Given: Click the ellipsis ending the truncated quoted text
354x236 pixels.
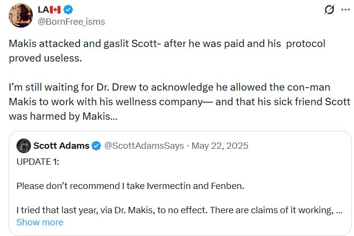Looking at the screenshot, I should (x=339, y=210).
